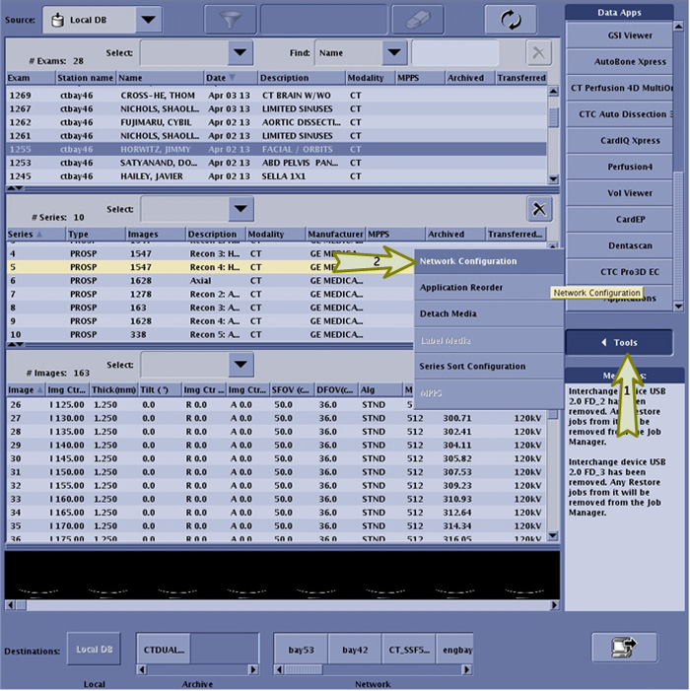Viewport: 690px width, 691px height.
Task: Select bay53 network destination
Action: coord(301,650)
